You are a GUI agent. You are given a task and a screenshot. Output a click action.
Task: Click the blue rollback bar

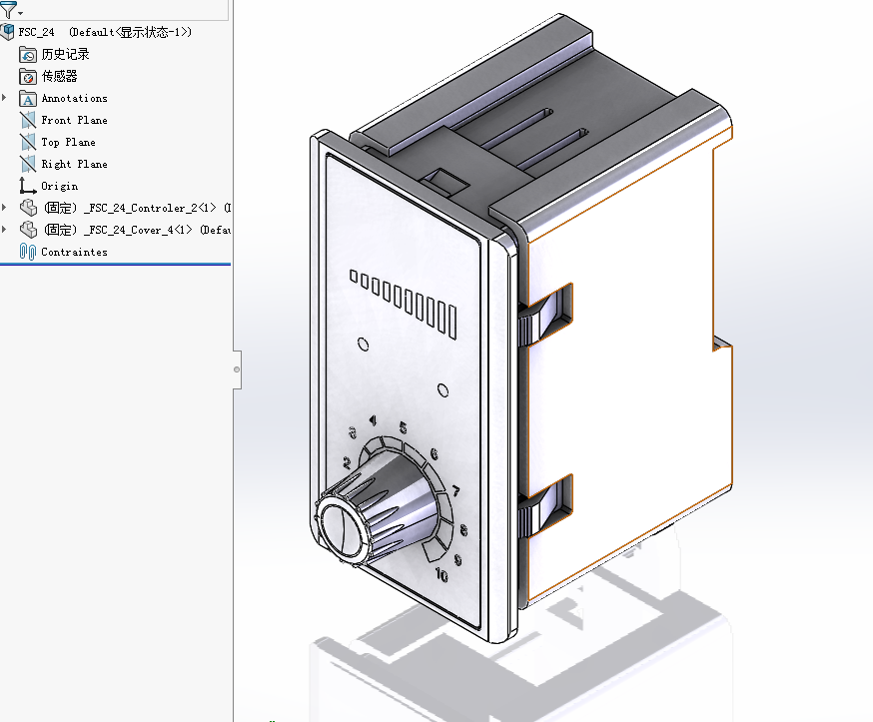(x=115, y=264)
